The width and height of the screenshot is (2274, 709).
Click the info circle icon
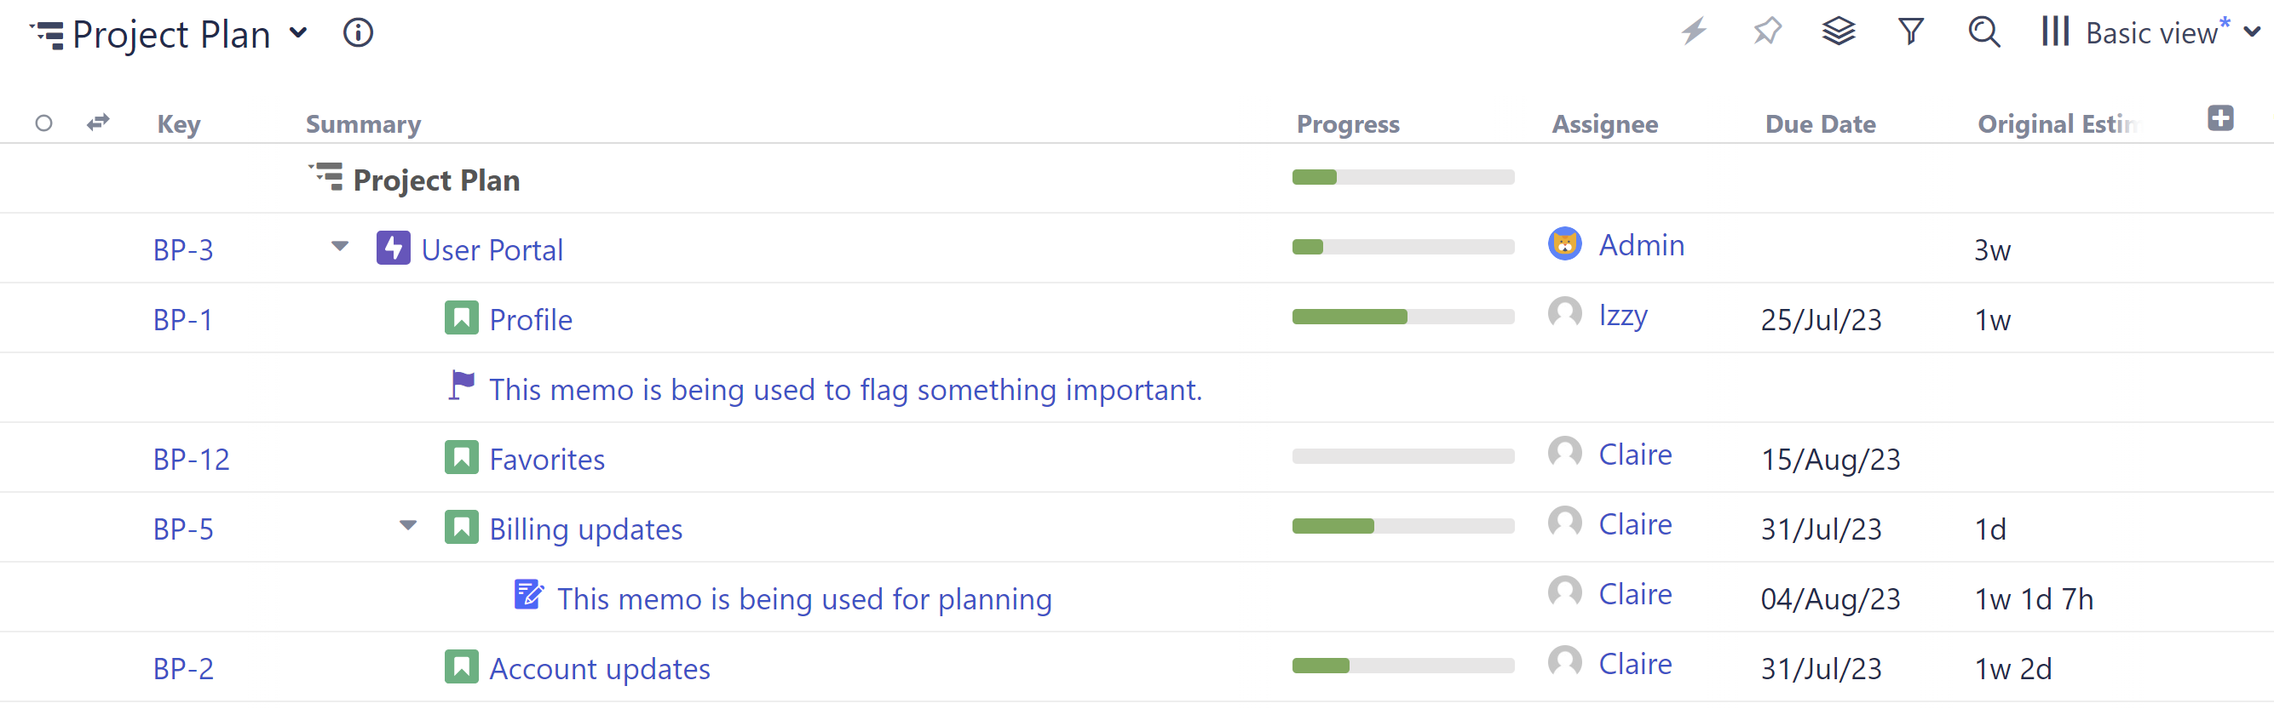pyautogui.click(x=358, y=33)
